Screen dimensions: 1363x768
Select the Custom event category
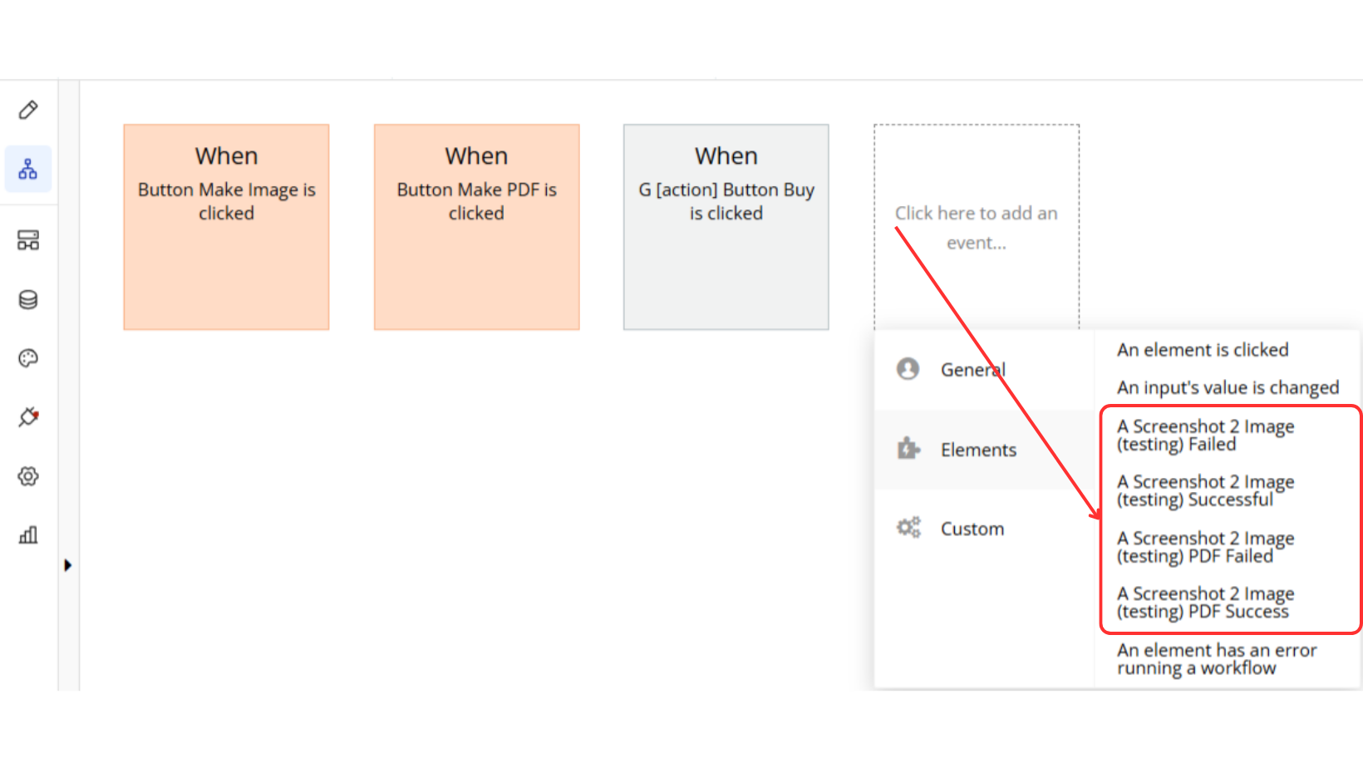(972, 529)
